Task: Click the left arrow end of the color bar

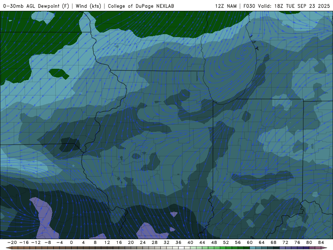Action: click(x=9, y=248)
